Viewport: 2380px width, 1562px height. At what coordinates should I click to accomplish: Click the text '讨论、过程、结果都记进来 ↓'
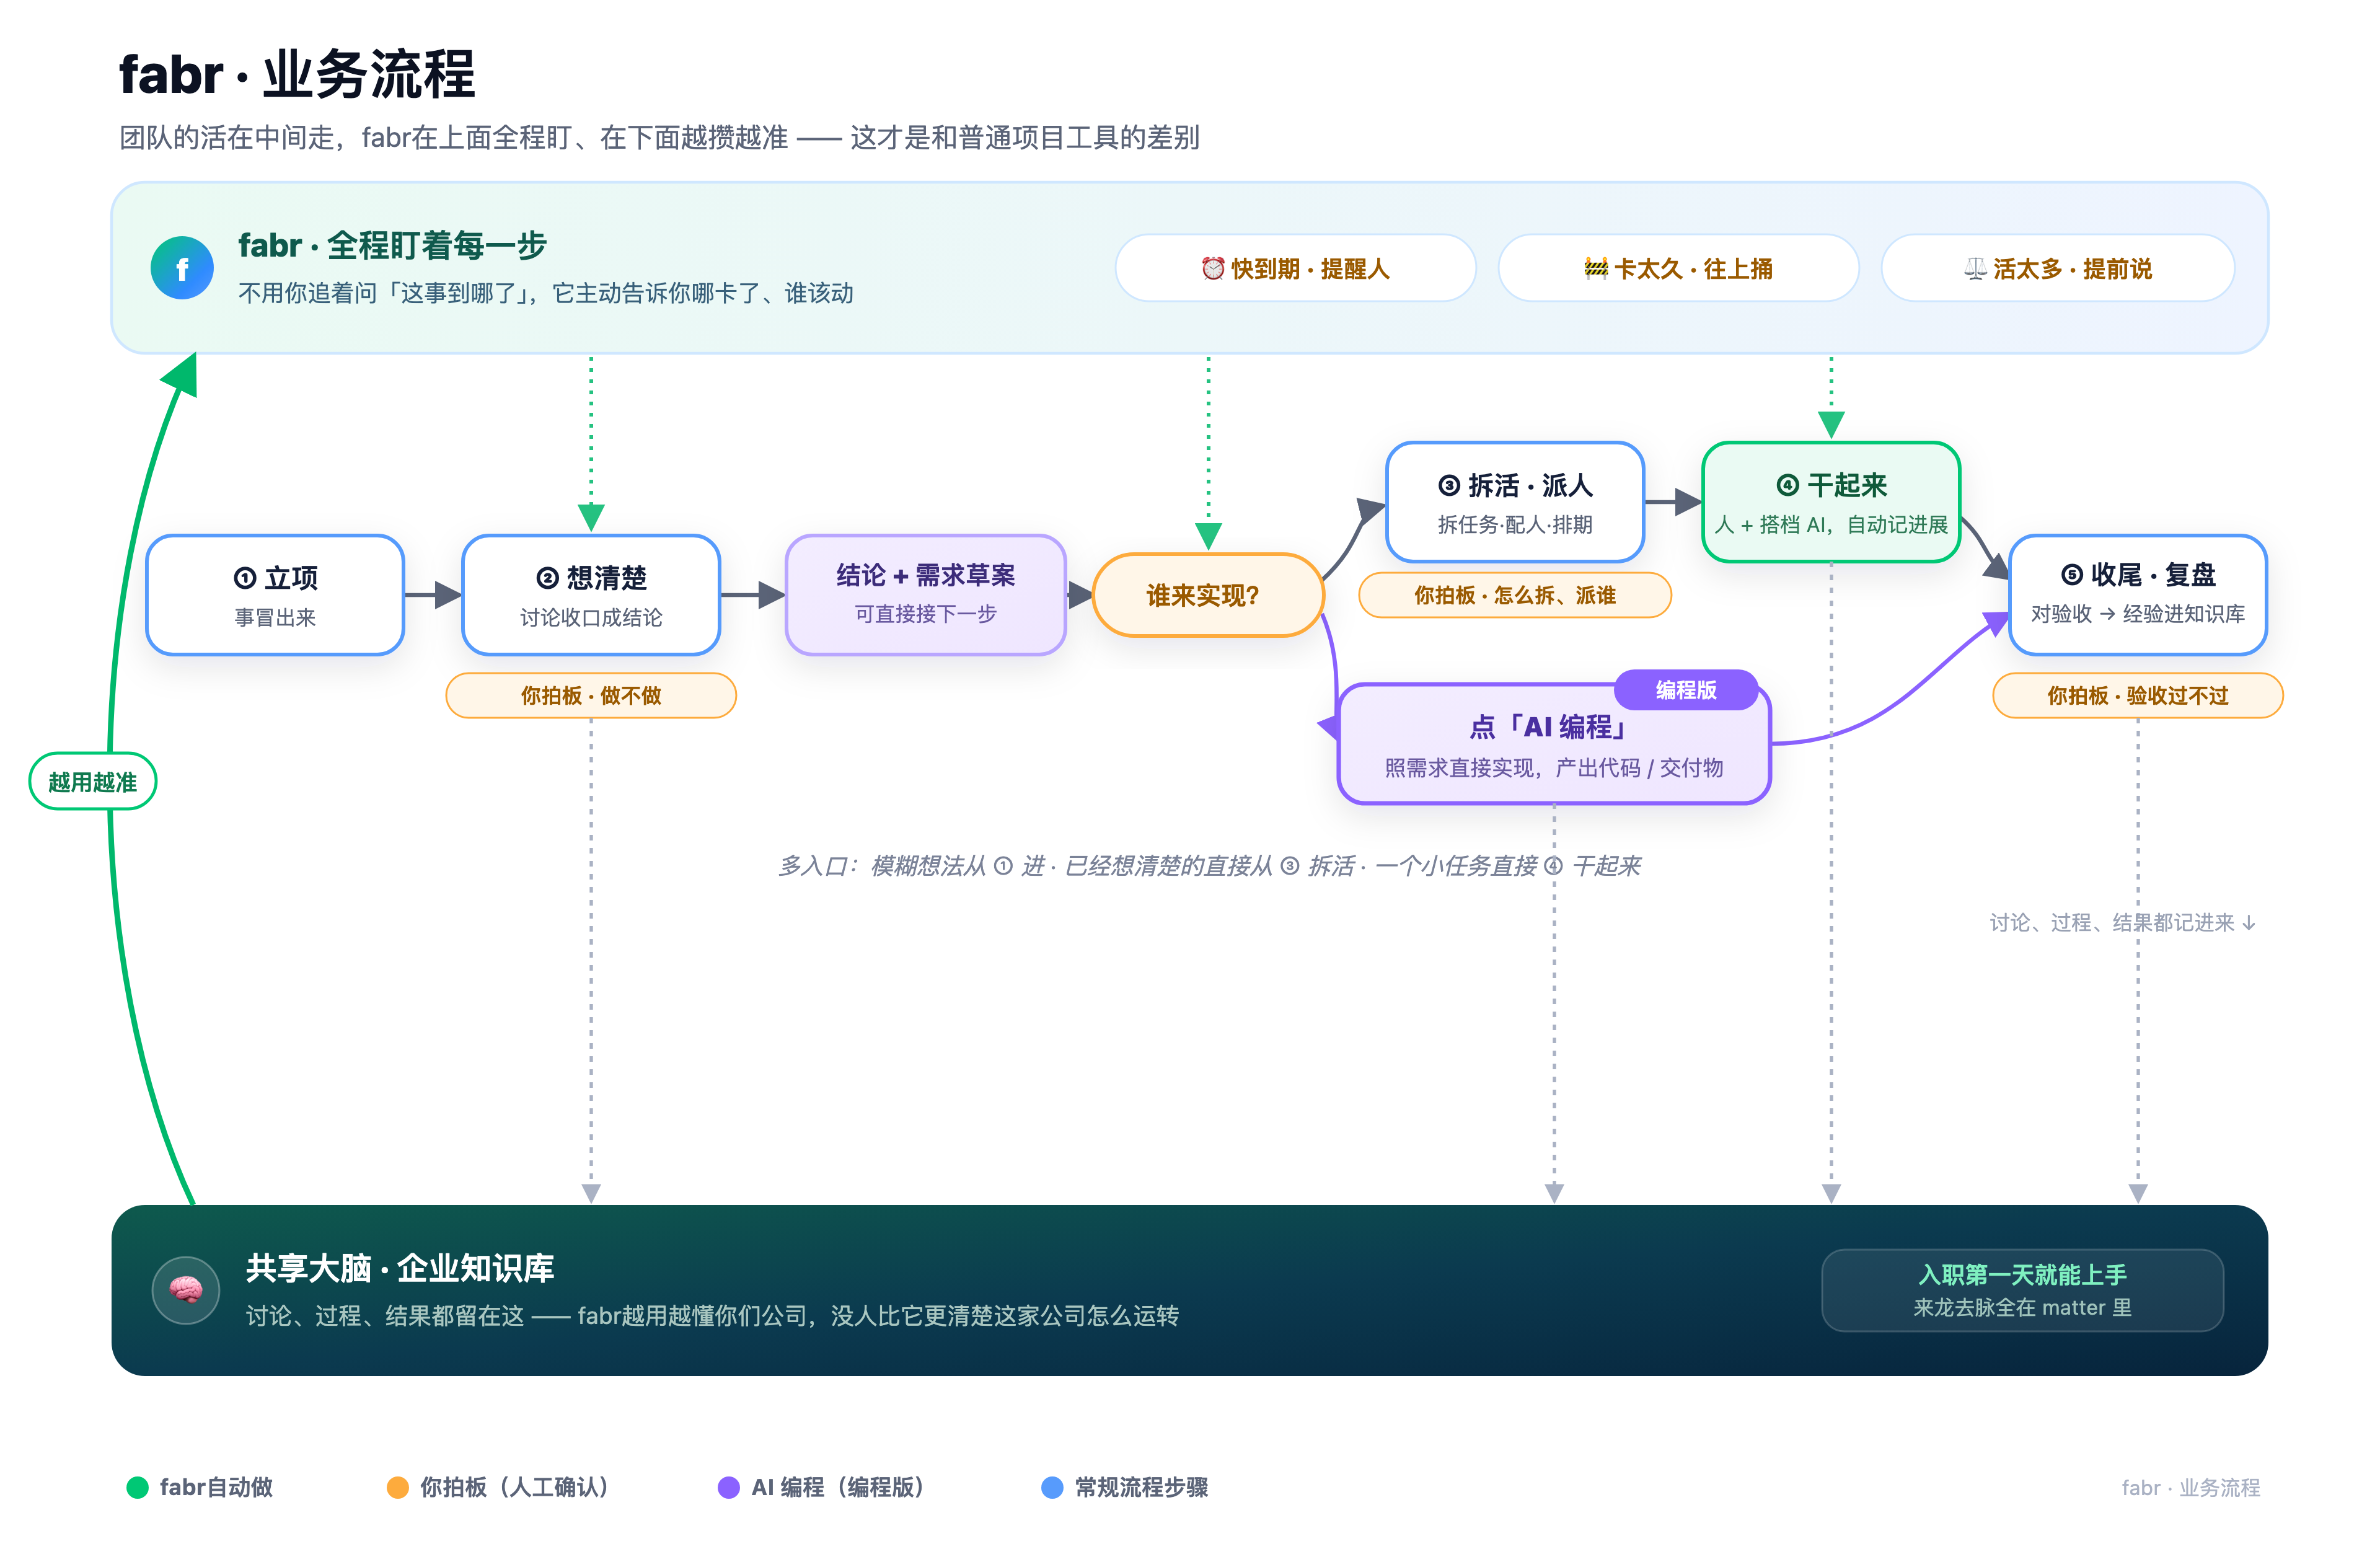(x=2122, y=922)
